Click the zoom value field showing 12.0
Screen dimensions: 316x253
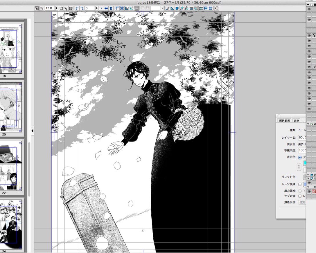50,8
